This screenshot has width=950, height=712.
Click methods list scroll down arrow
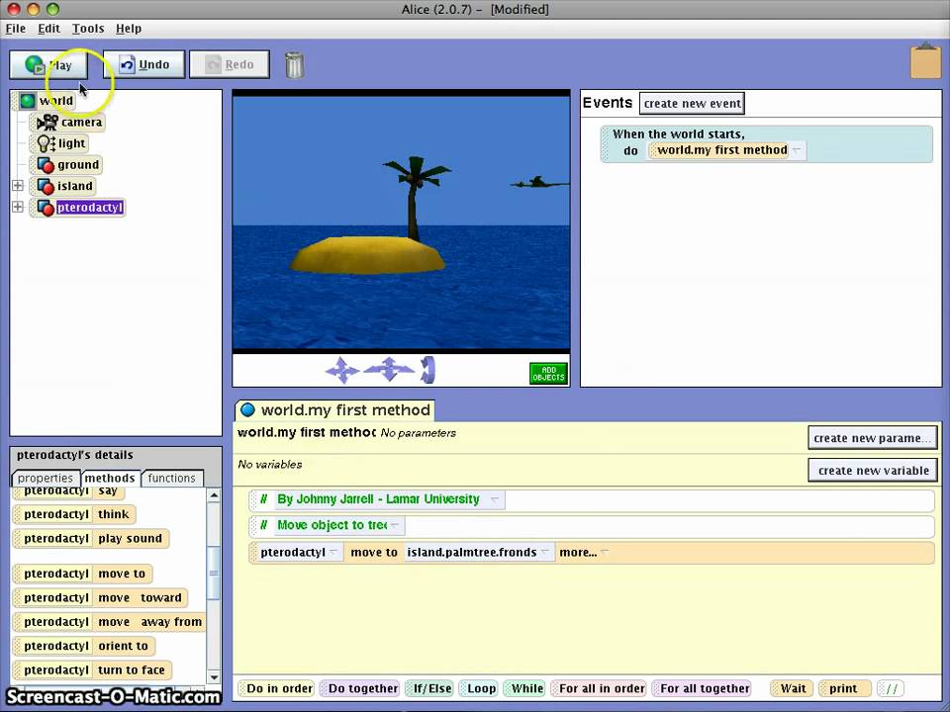coord(214,676)
